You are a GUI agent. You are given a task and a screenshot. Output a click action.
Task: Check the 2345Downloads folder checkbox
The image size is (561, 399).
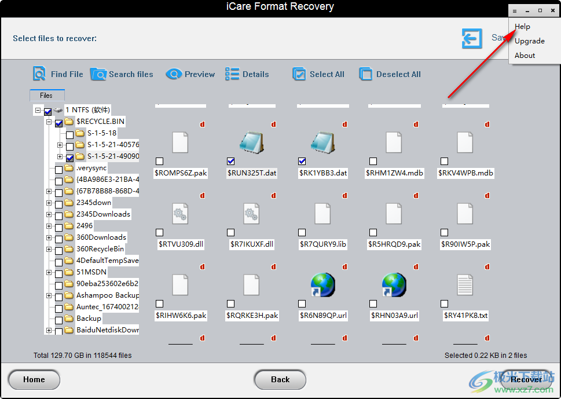click(59, 216)
